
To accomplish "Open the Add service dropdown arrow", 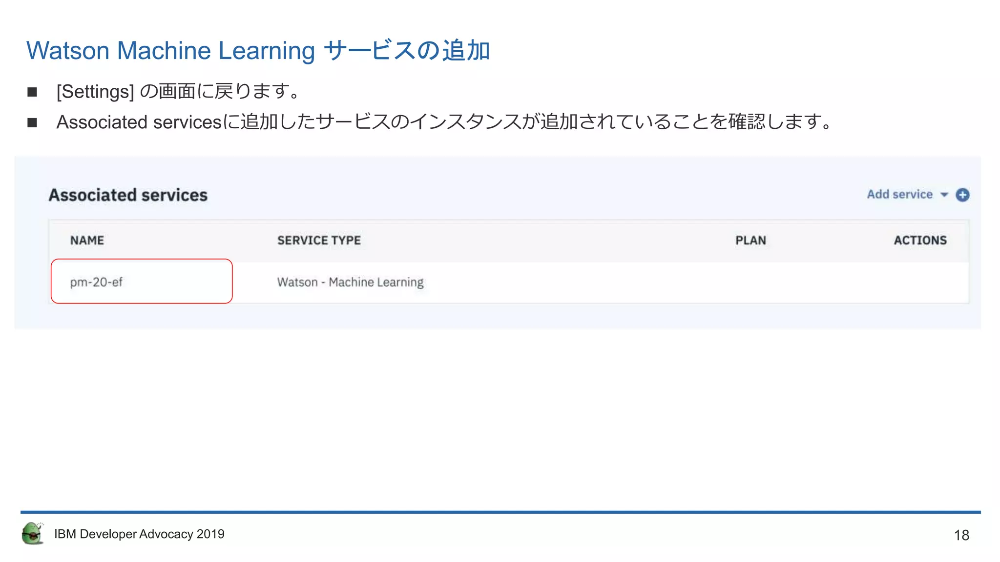I will click(944, 195).
